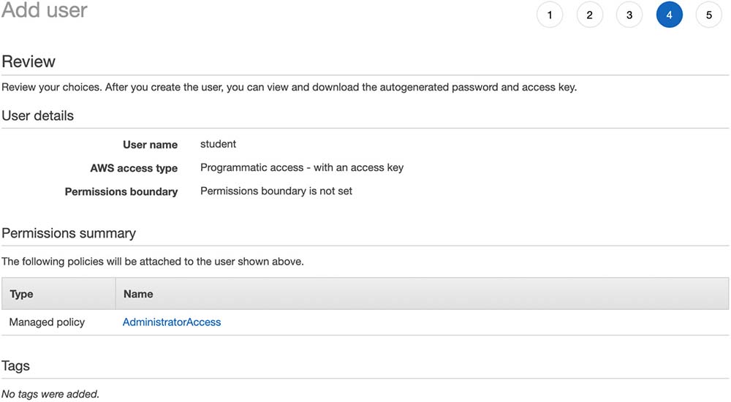
Task: Select the Managed policy table cell
Action: coord(48,322)
